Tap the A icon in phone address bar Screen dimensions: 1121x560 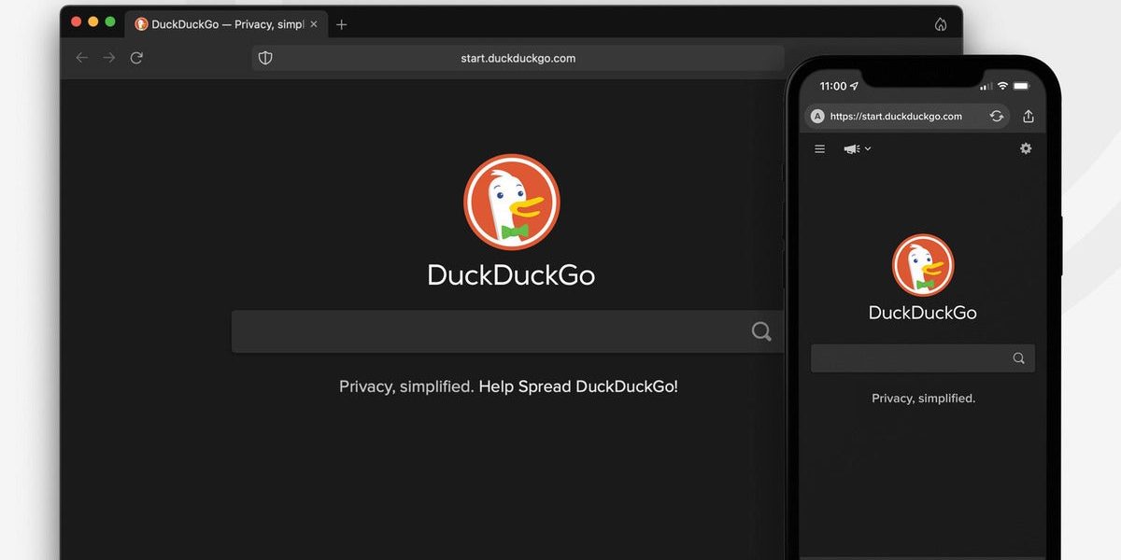click(817, 117)
